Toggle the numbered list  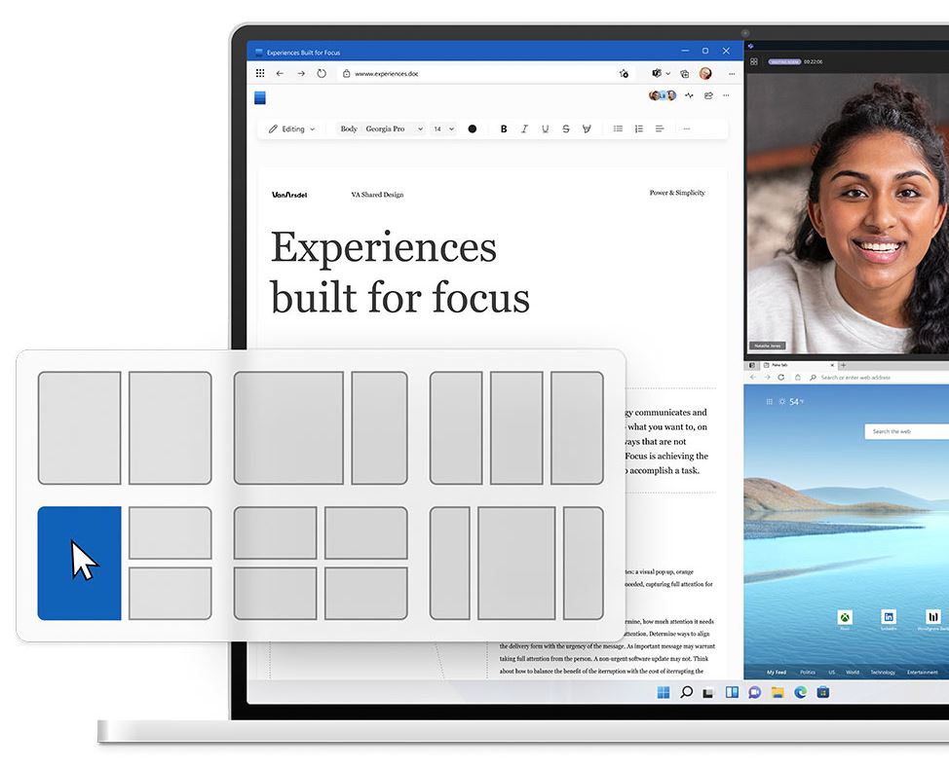coord(638,128)
